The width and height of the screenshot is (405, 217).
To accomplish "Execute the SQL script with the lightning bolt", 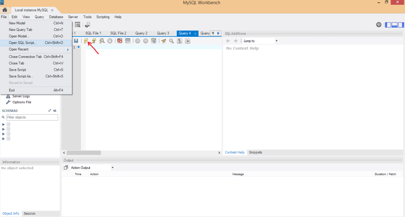I will click(86, 41).
